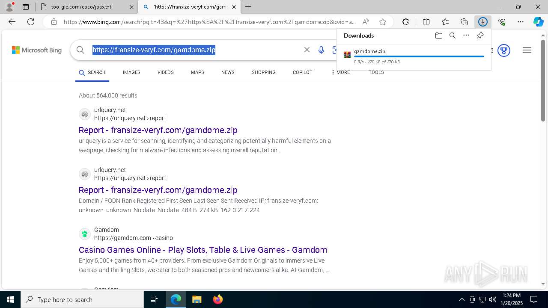
Task: Open Copilot sidebar icon
Action: [538, 22]
